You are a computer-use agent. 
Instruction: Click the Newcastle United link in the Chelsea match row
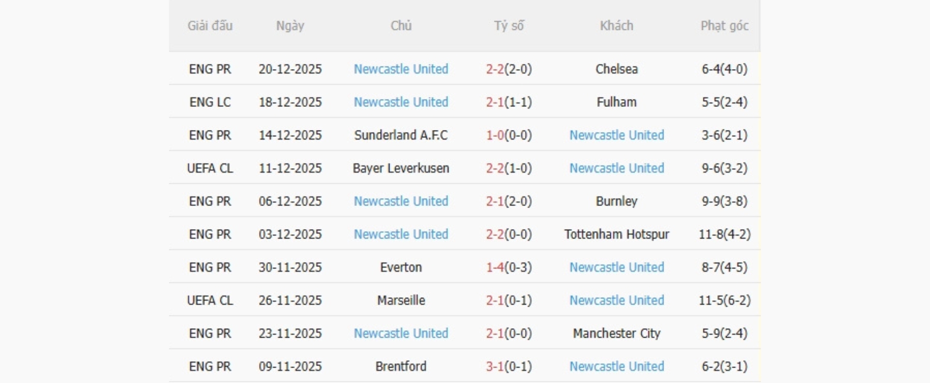tap(401, 69)
